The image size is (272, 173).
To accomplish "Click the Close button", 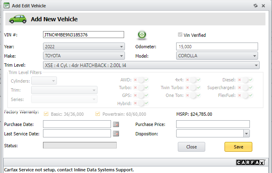I will click(191, 147).
